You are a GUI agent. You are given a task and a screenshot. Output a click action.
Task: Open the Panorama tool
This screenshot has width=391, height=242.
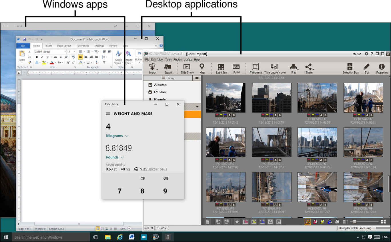click(255, 67)
